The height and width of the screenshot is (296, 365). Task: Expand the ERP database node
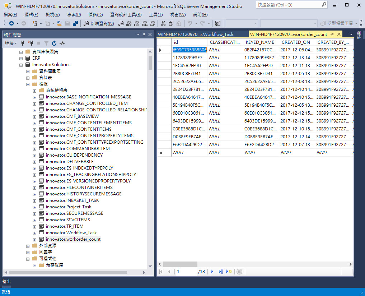click(21, 59)
